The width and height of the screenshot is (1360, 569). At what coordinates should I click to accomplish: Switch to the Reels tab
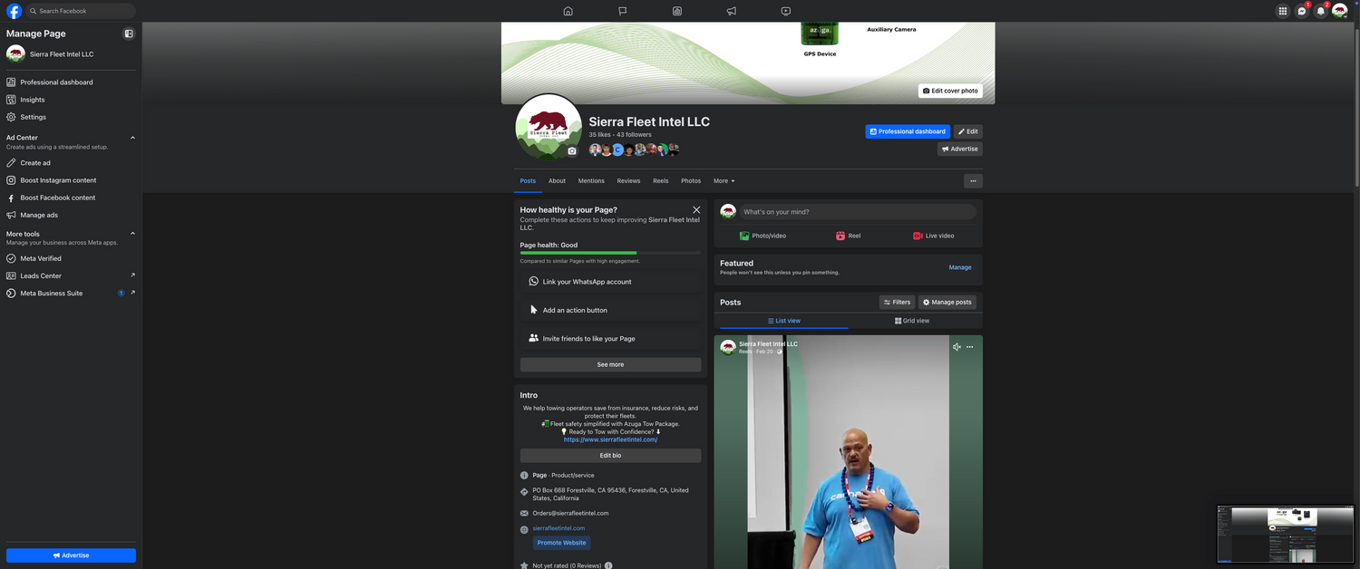pyautogui.click(x=660, y=180)
